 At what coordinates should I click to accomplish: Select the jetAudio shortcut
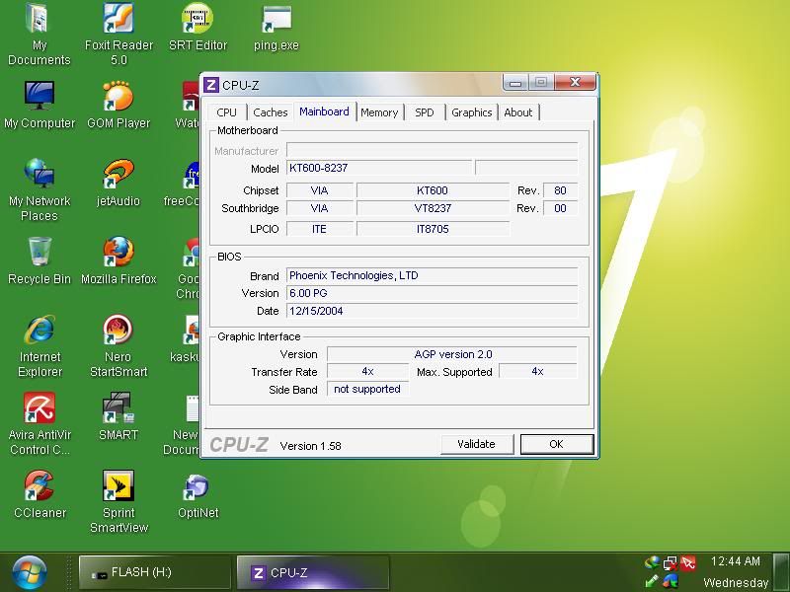point(118,183)
